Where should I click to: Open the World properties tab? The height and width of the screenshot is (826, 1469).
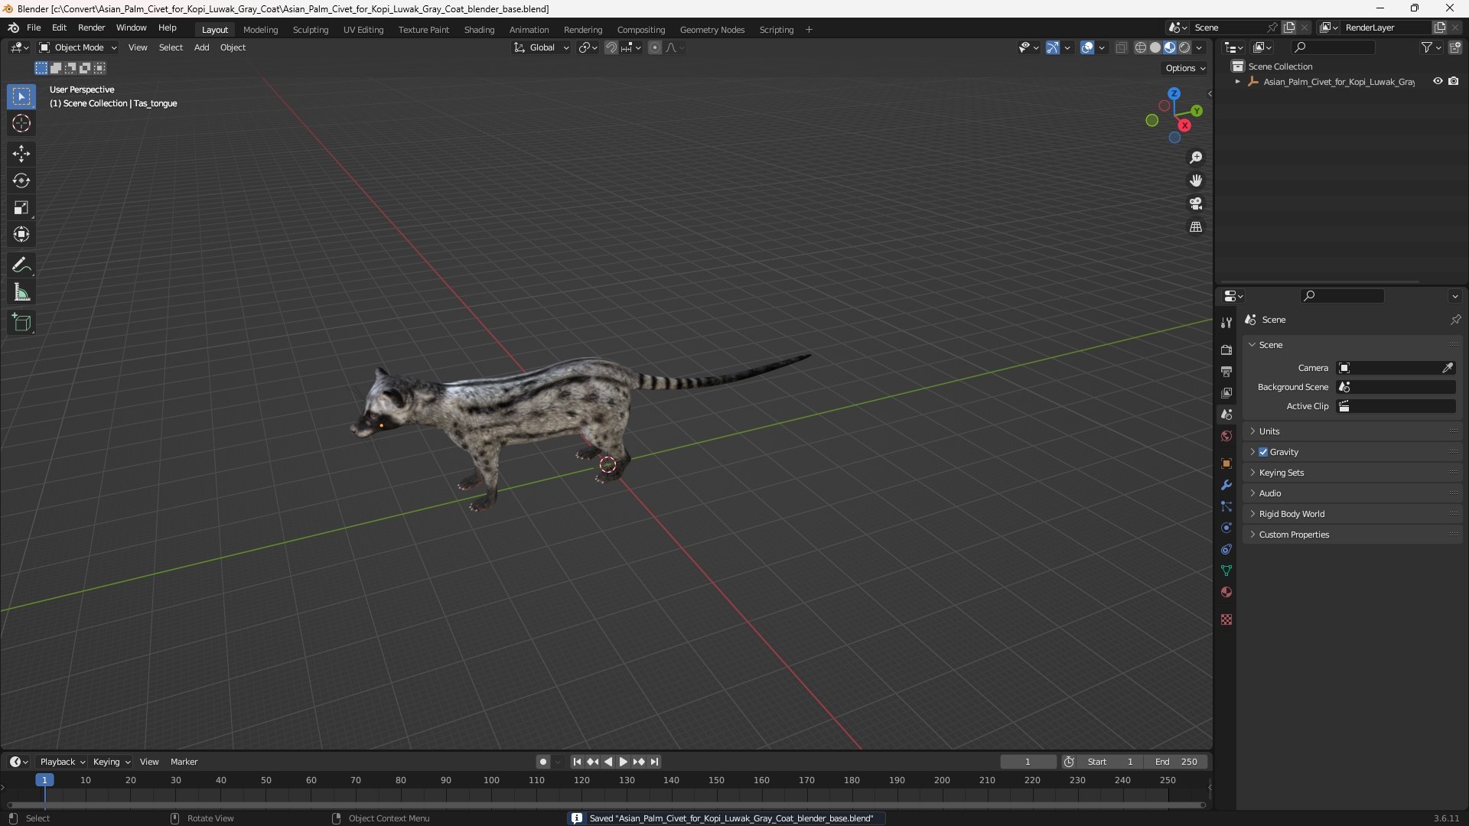pos(1226,436)
